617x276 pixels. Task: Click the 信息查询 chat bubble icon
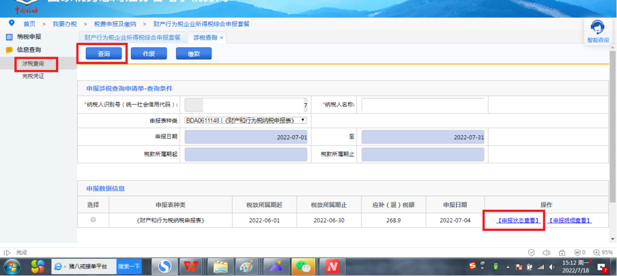pyautogui.click(x=9, y=50)
